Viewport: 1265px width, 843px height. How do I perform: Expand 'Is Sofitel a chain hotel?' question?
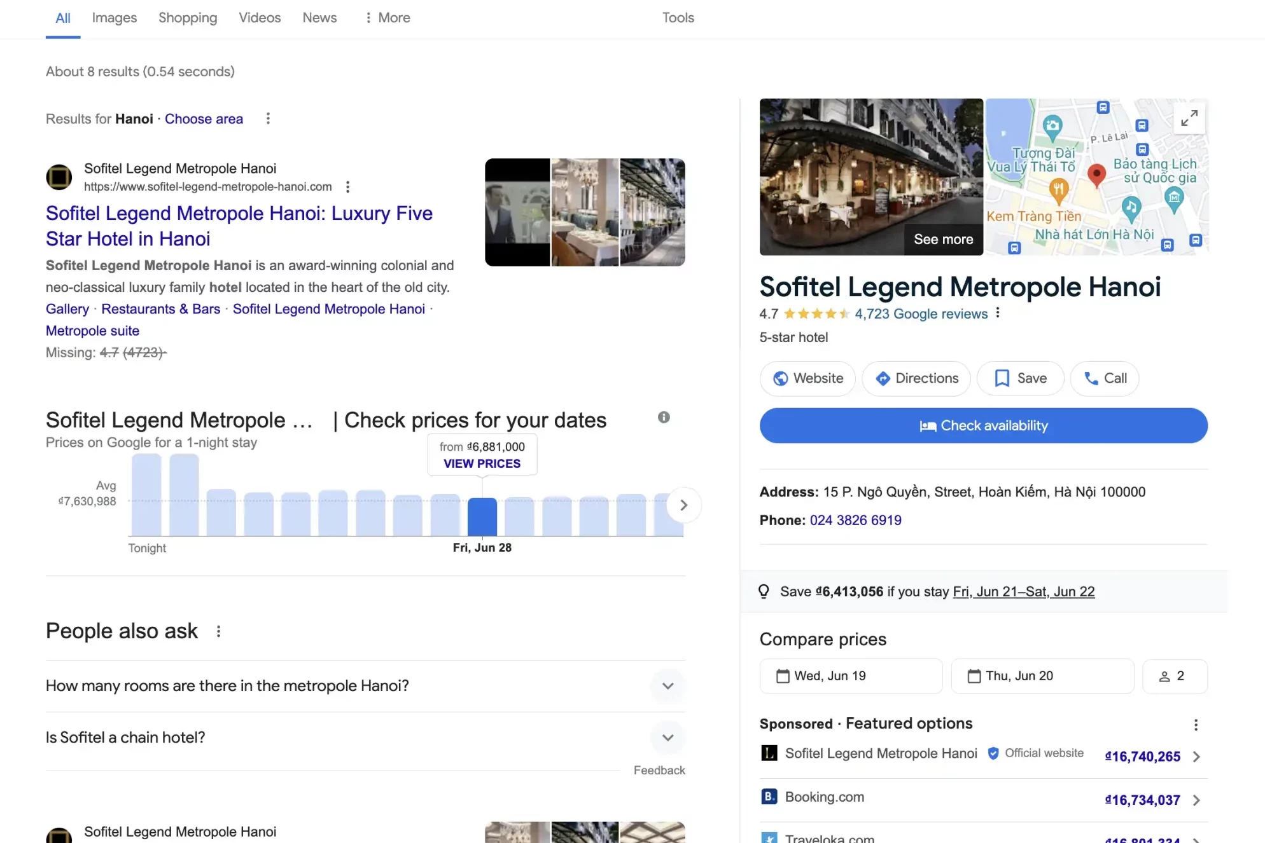(365, 737)
